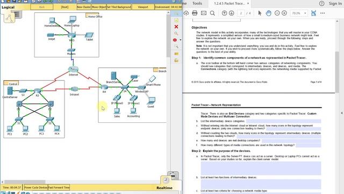Open the Help question mark icon
The image size is (344, 194).
pyautogui.click(x=321, y=4)
